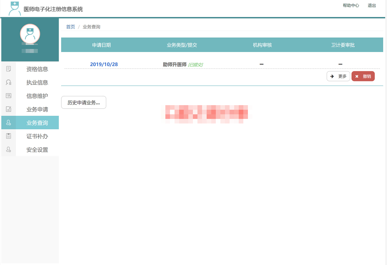Switch to the 首页 breadcrumb page
This screenshot has width=387, height=265.
point(70,27)
